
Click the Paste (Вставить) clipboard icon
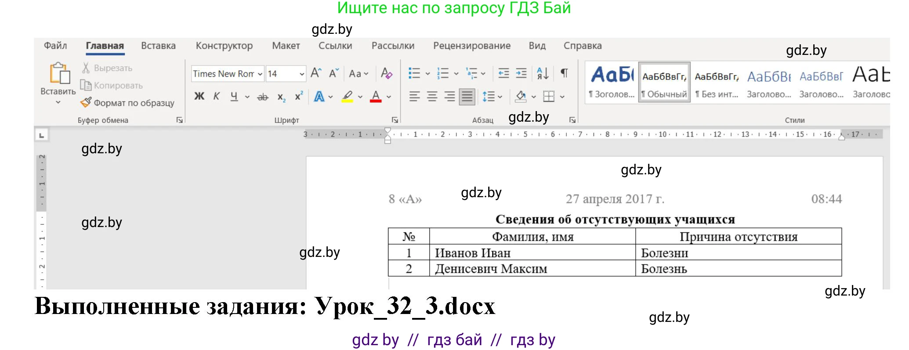click(59, 73)
